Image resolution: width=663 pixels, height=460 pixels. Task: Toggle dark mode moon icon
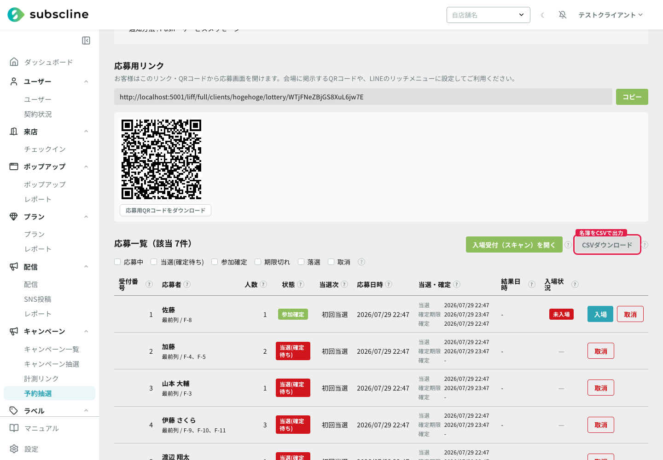coord(543,15)
